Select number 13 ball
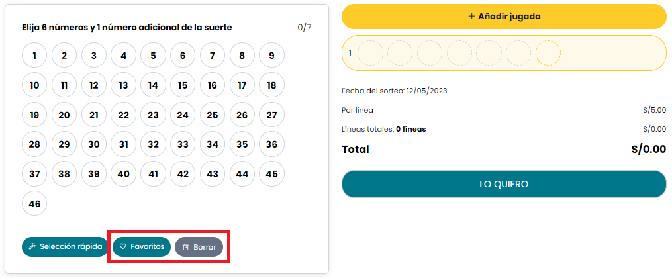672x278 pixels. click(123, 85)
